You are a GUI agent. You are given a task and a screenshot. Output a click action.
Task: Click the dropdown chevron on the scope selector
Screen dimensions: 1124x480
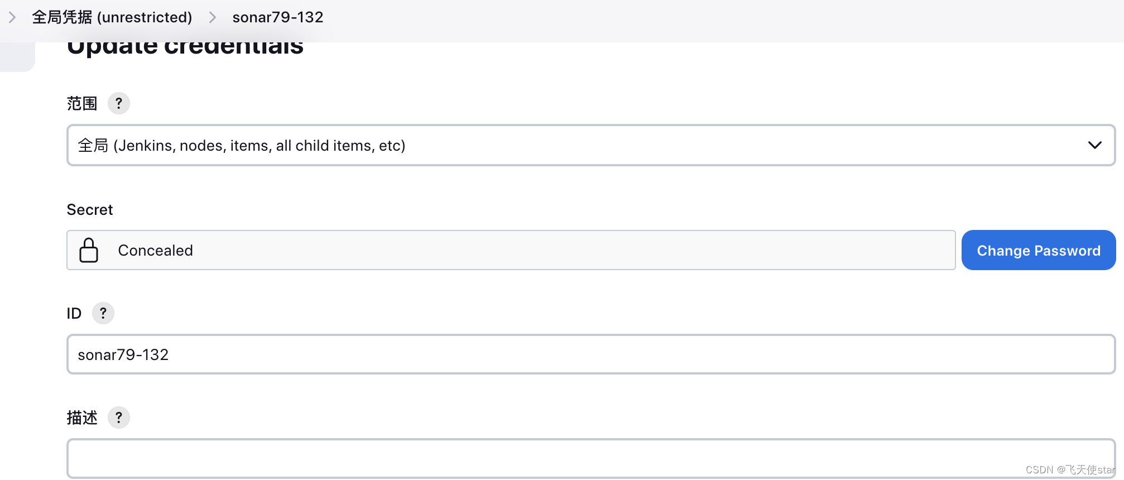[x=1094, y=145]
